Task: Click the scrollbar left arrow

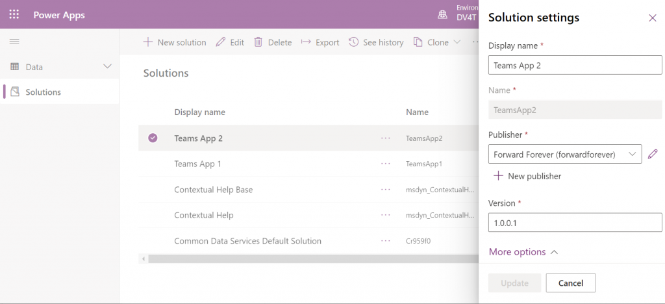Action: pyautogui.click(x=144, y=259)
